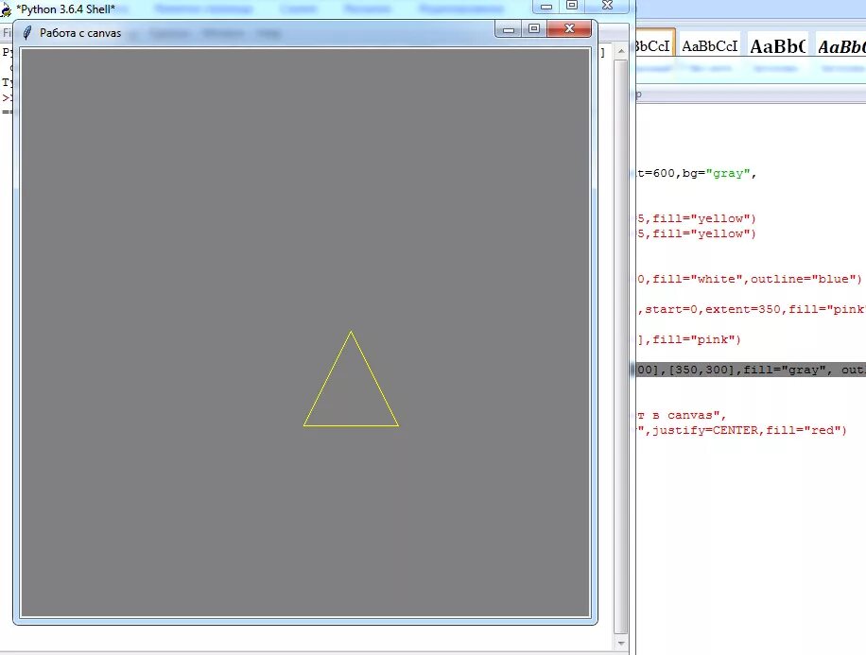Close the Python 3.6.4 Shell window
This screenshot has width=866, height=655.
click(607, 6)
